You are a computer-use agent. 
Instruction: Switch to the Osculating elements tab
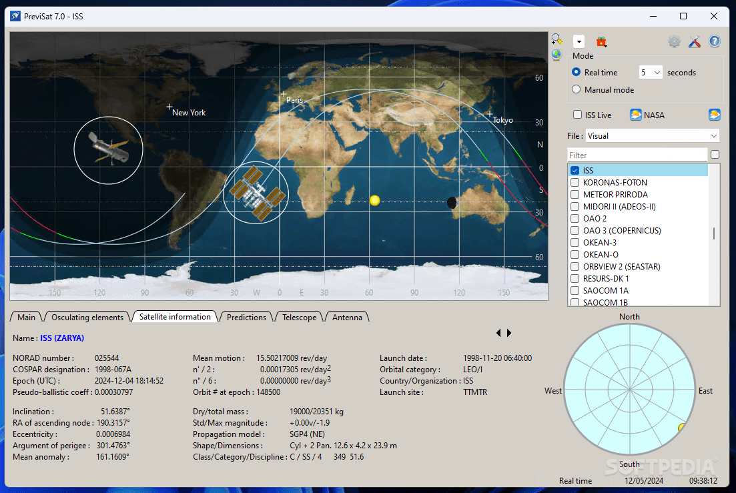click(87, 317)
